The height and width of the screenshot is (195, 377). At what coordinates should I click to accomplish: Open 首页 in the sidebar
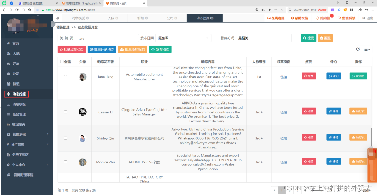pyautogui.click(x=16, y=43)
